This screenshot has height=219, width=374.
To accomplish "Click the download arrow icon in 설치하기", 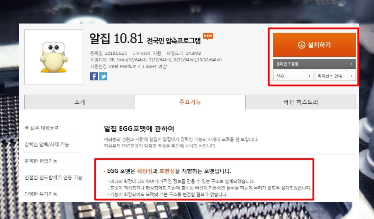I will point(301,45).
